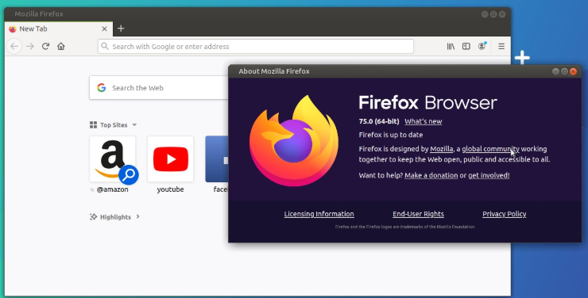Screen dimensions: 588x298
Task: Click the Google logo in search box
Action: tap(101, 87)
